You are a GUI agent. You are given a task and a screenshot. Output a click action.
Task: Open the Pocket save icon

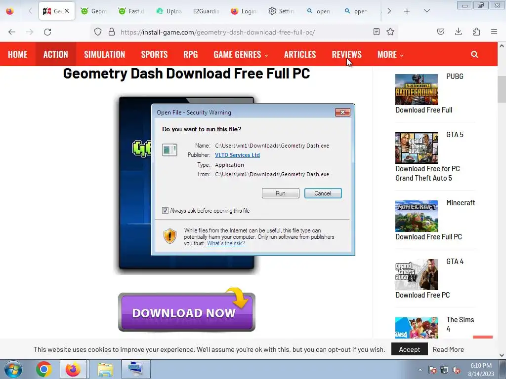pos(441,32)
